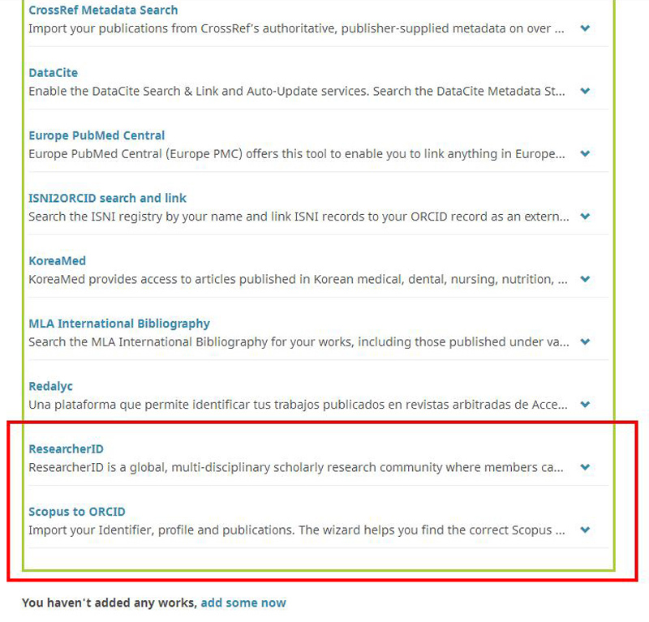Open the DataCite link
The height and width of the screenshot is (622, 649).
point(53,73)
